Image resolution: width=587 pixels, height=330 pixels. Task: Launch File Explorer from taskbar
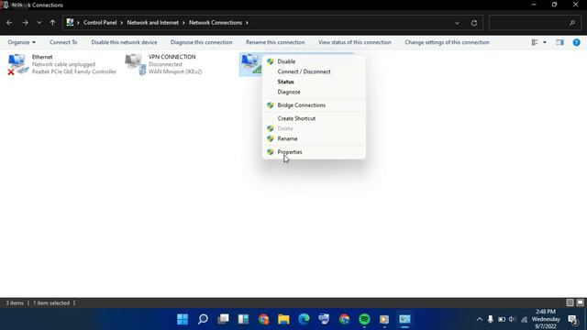(283, 319)
